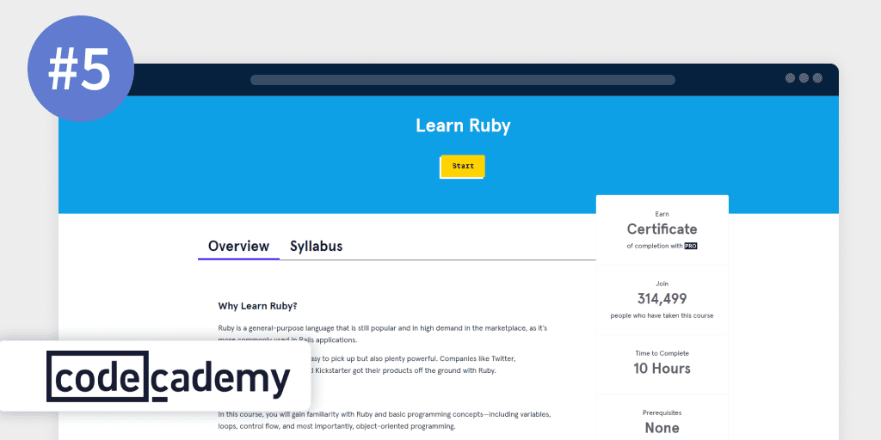Open the Syllabus tab
The height and width of the screenshot is (440, 881).
pos(316,246)
